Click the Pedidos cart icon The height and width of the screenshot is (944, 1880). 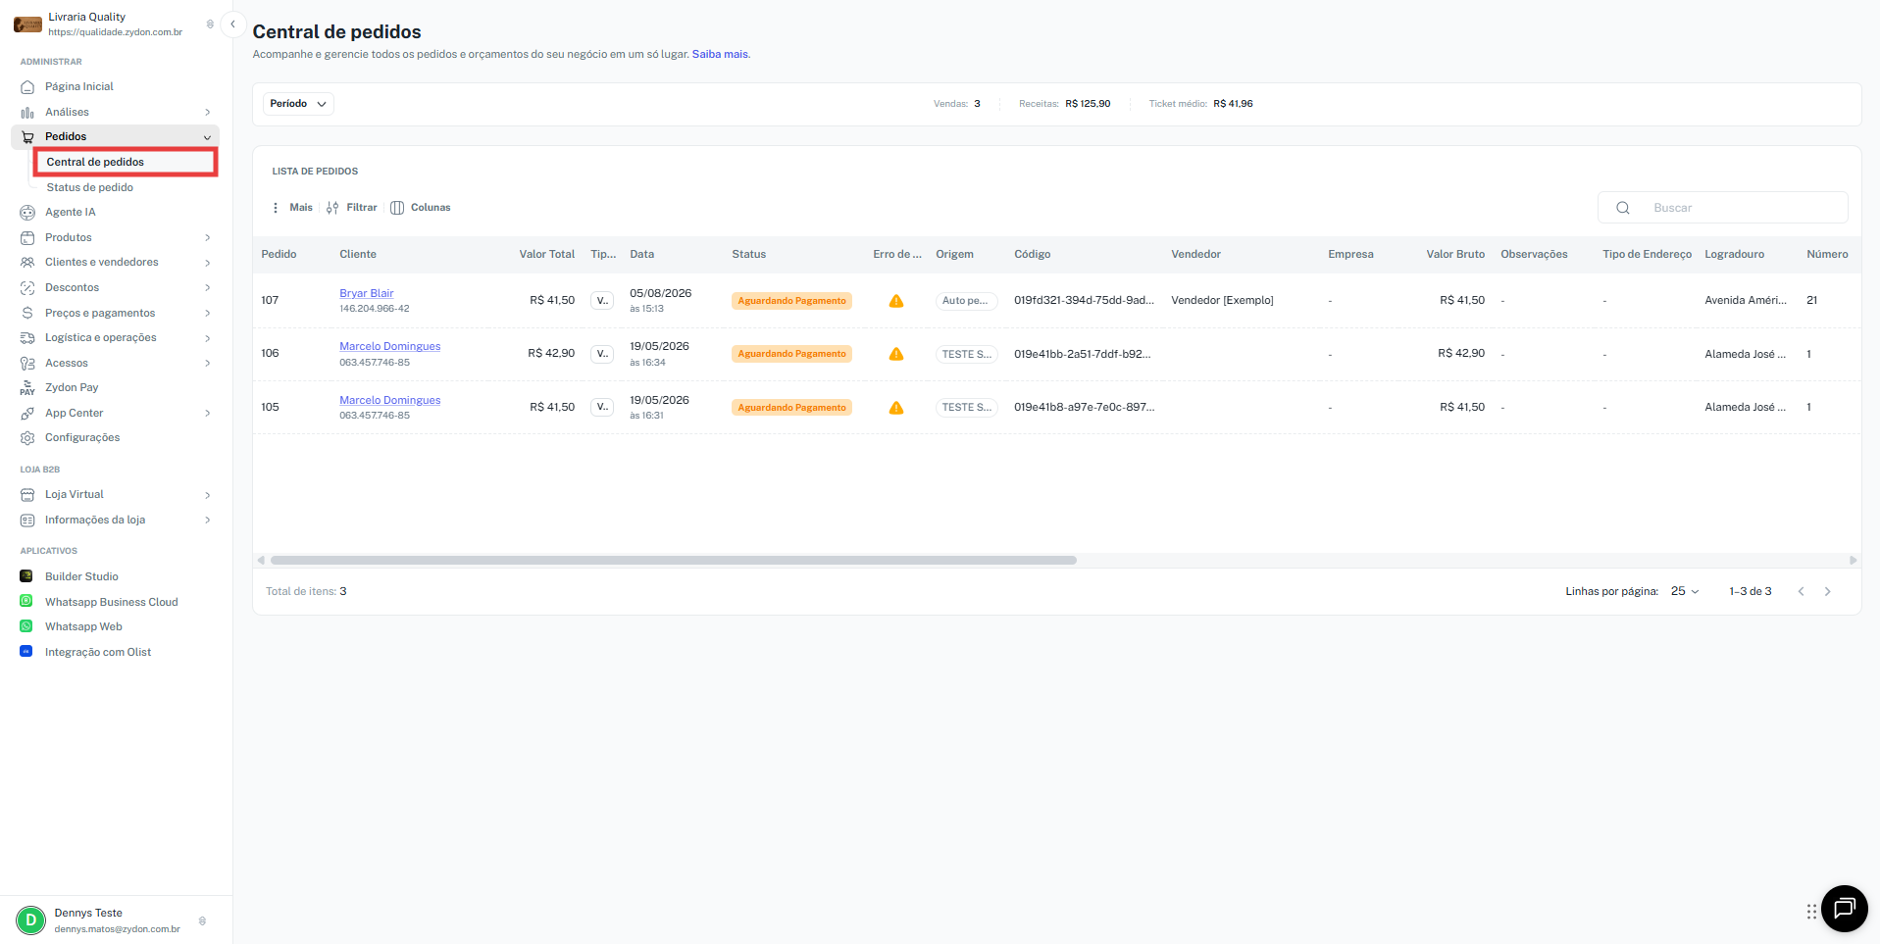coord(27,137)
